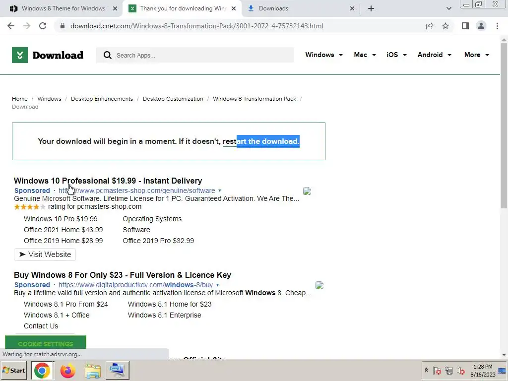Open Windows 8.1 Enterprise sitelink
This screenshot has height=381, width=508.
click(x=165, y=315)
